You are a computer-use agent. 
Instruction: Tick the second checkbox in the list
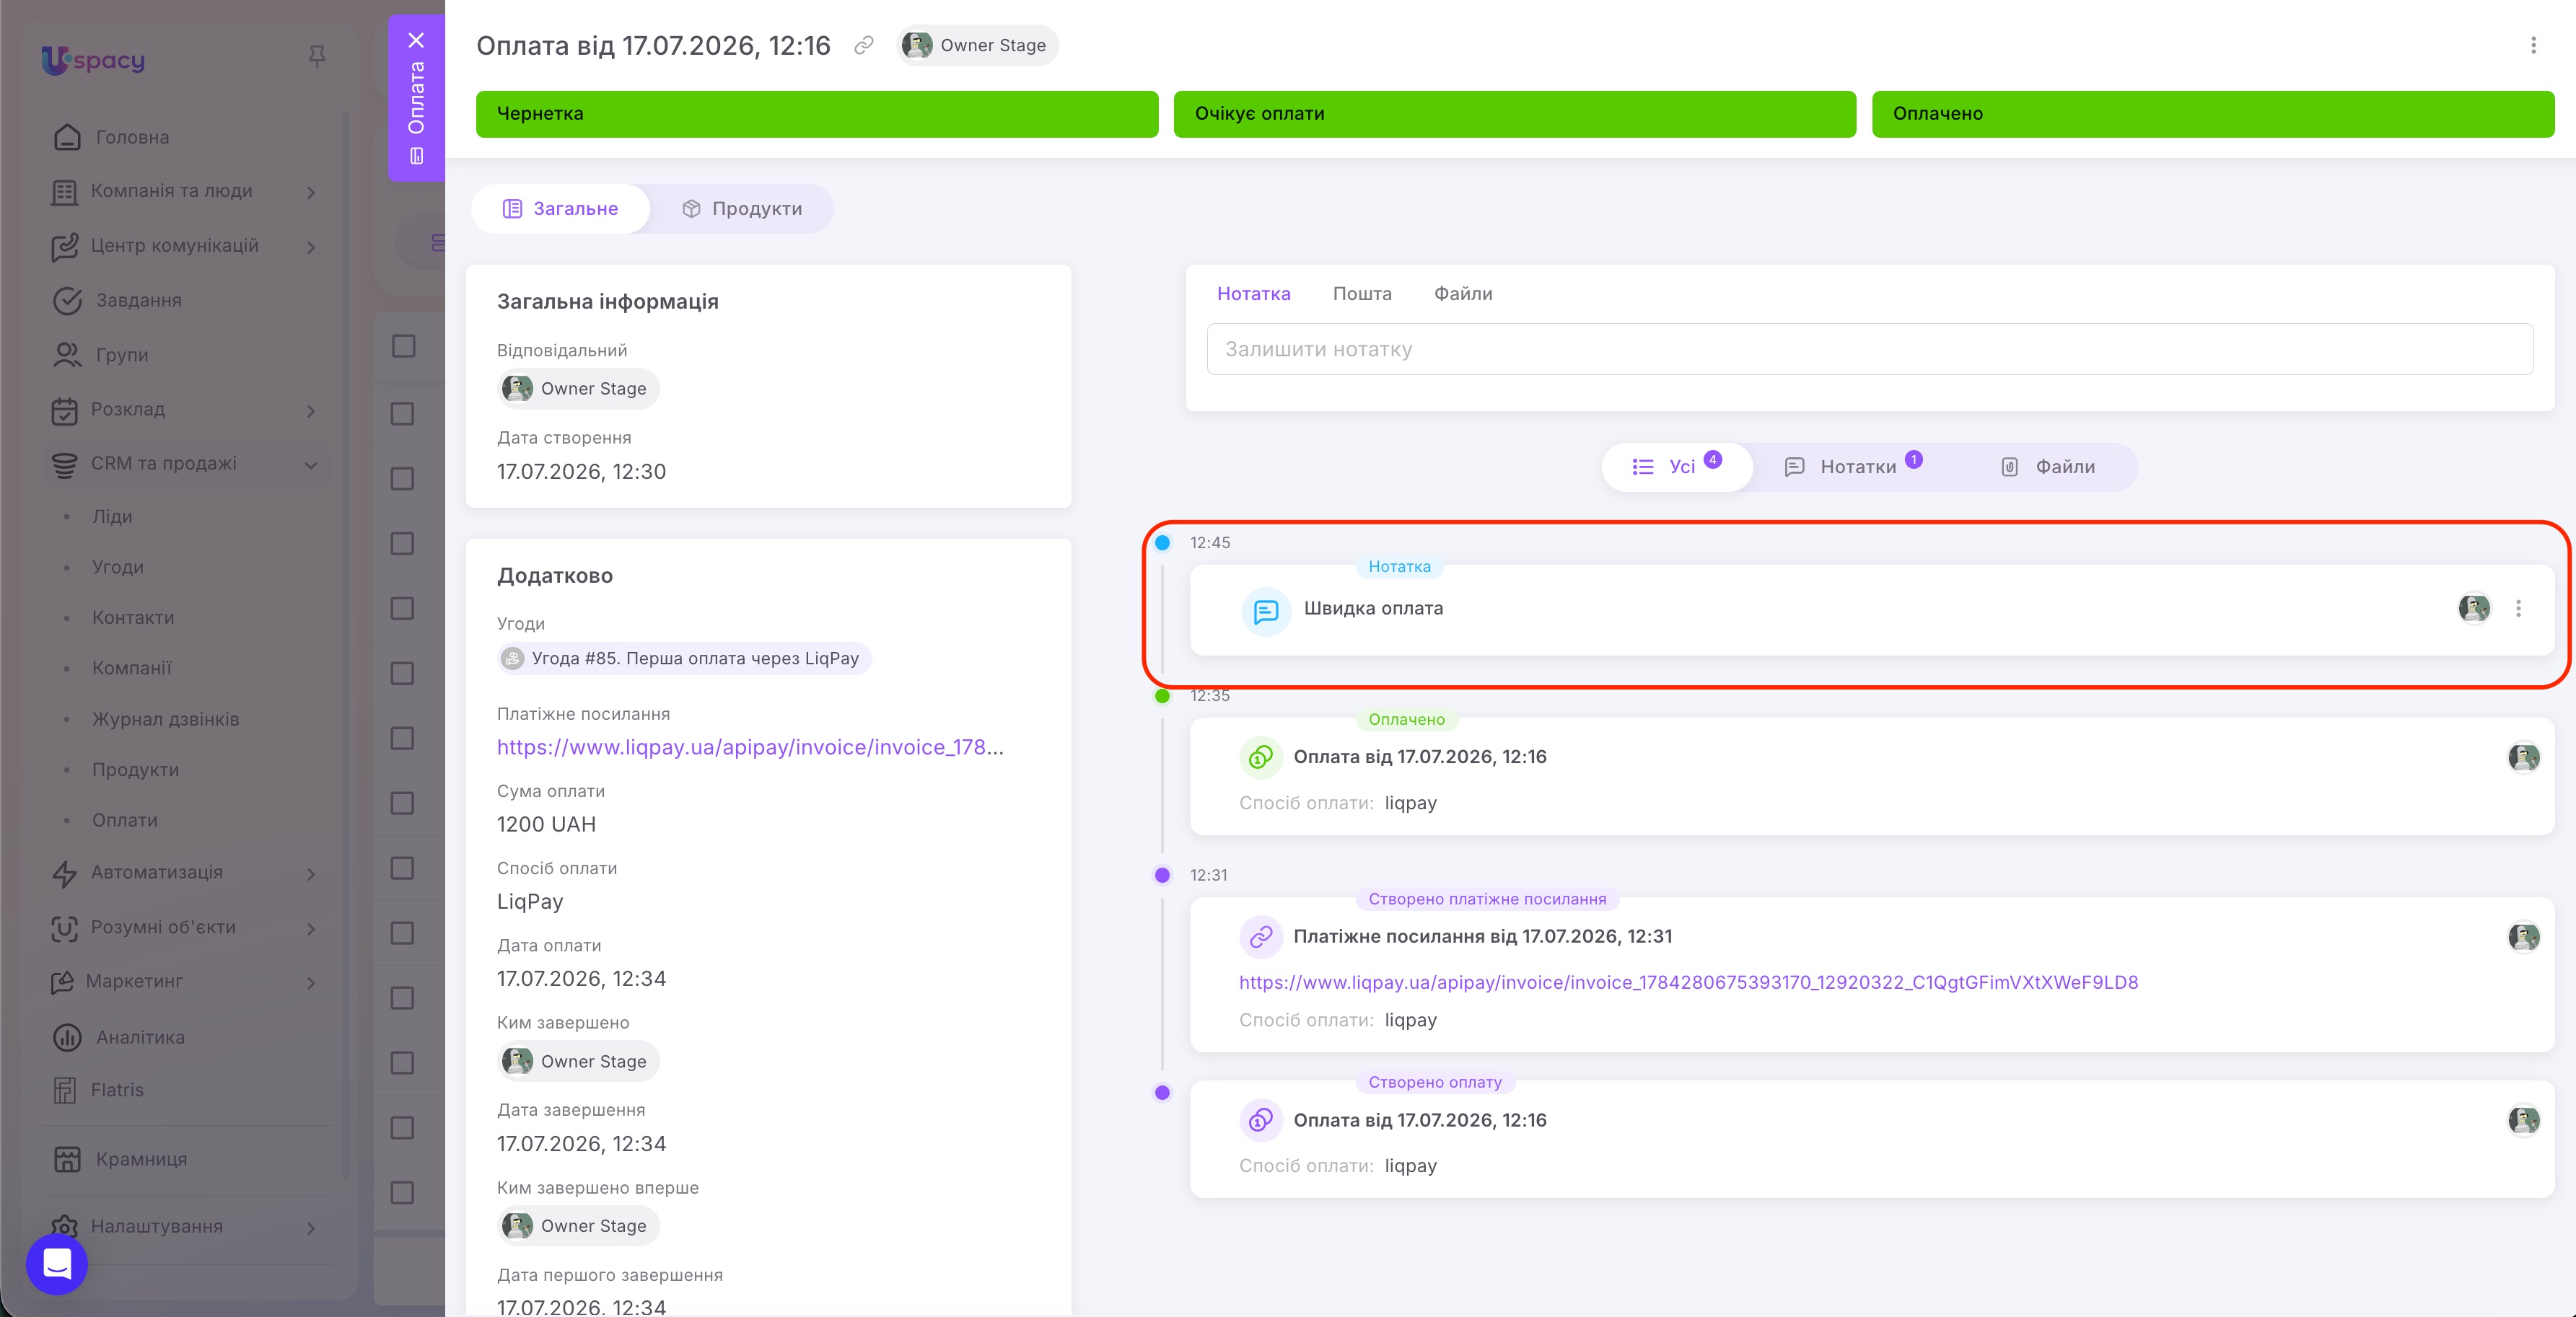[x=403, y=414]
